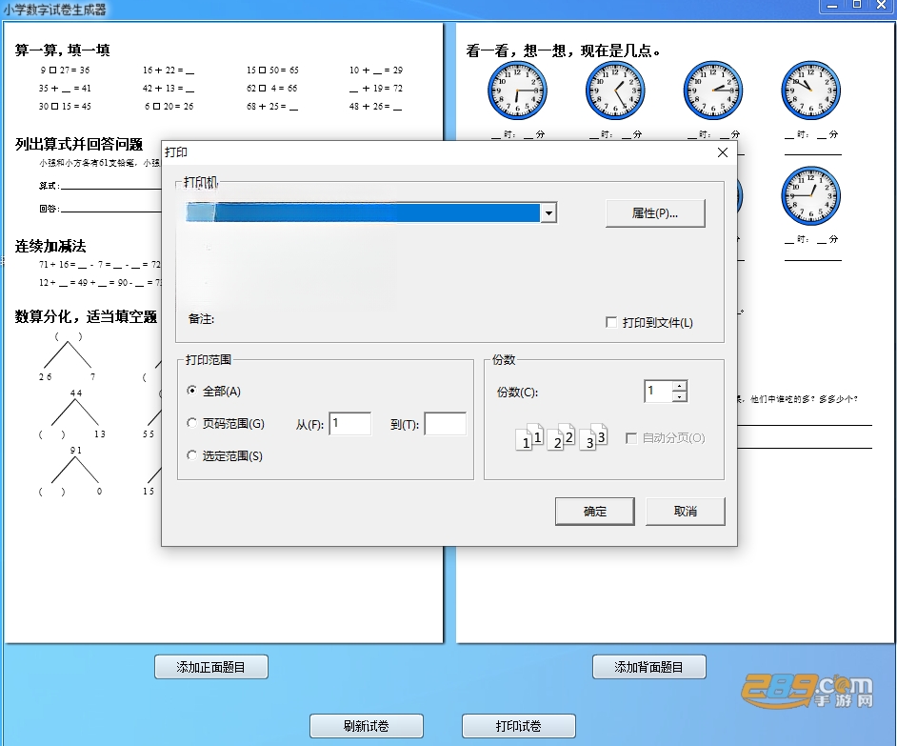Confirm printing with 确定 button
This screenshot has width=897, height=746.
(595, 512)
